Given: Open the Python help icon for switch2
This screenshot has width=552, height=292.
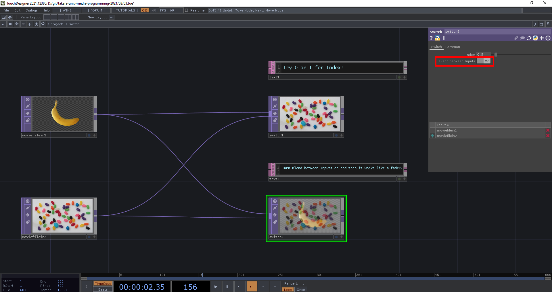Looking at the screenshot, I should (437, 38).
